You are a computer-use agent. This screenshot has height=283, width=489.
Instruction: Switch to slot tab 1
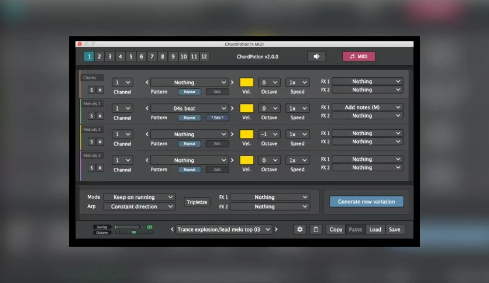(89, 56)
